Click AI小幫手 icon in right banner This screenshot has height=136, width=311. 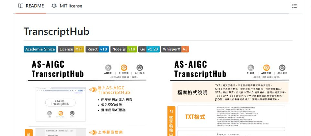point(282,68)
